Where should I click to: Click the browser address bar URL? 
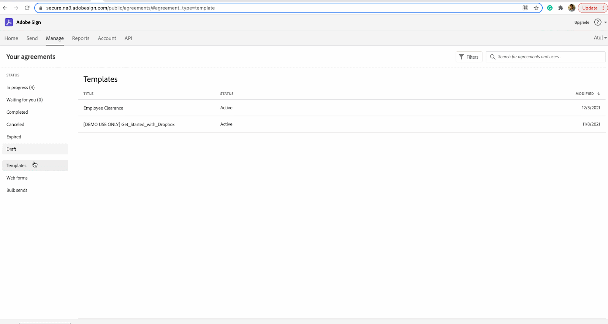tap(130, 8)
